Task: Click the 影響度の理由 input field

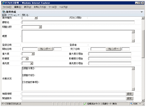Action: point(110,59)
